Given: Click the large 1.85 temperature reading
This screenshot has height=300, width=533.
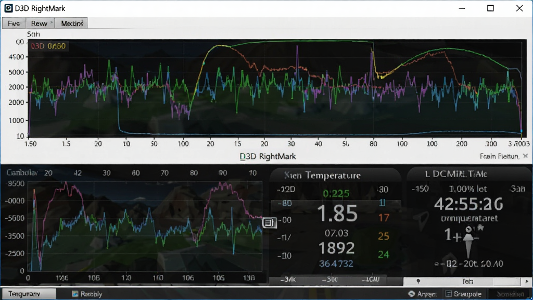Looking at the screenshot, I should [337, 214].
